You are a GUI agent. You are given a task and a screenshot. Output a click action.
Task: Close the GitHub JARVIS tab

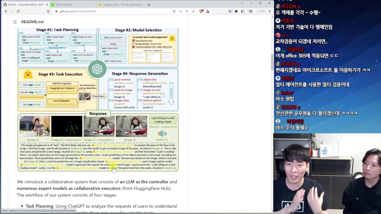[x=47, y=5]
